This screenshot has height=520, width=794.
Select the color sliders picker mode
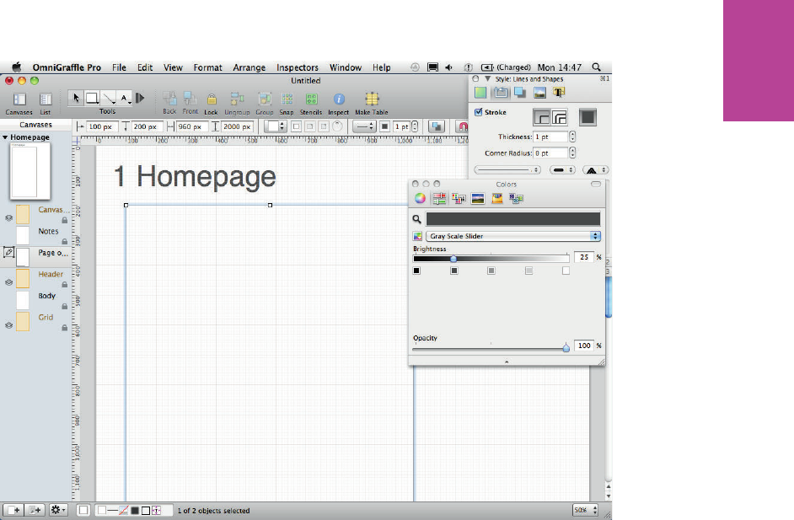[x=439, y=199]
